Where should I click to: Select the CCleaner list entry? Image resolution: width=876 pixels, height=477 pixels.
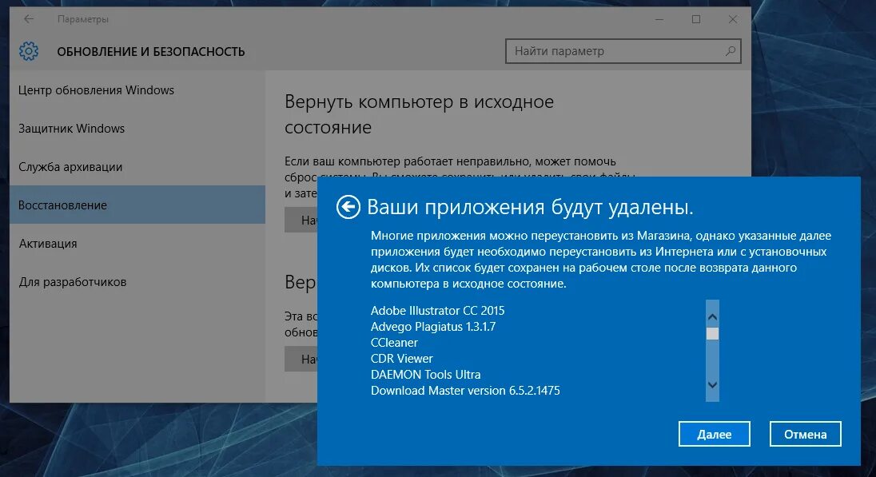click(x=394, y=343)
